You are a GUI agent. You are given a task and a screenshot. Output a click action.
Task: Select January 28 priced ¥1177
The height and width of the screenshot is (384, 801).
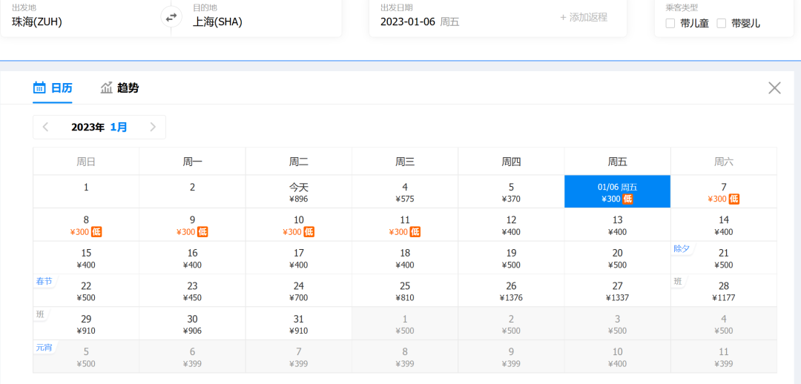click(x=723, y=291)
